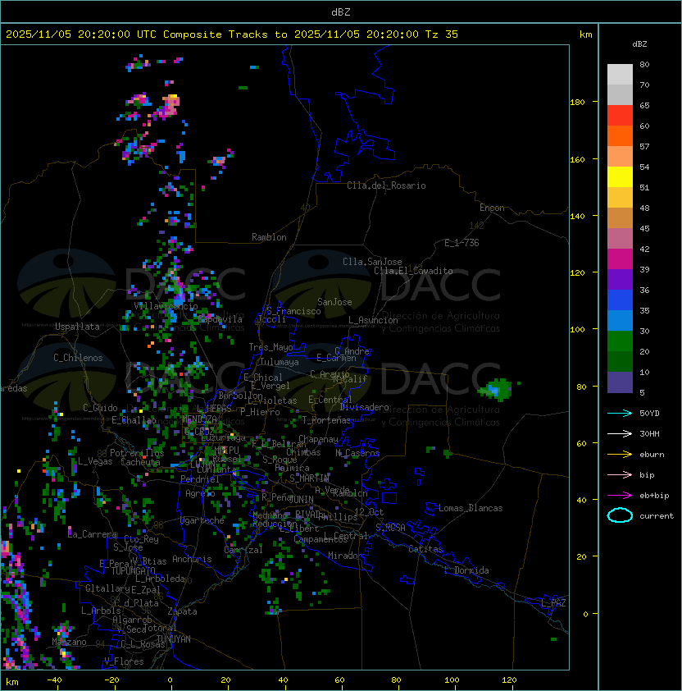This screenshot has height=691, width=682.
Task: Click the 'Divisadero' map label
Action: pos(364,407)
